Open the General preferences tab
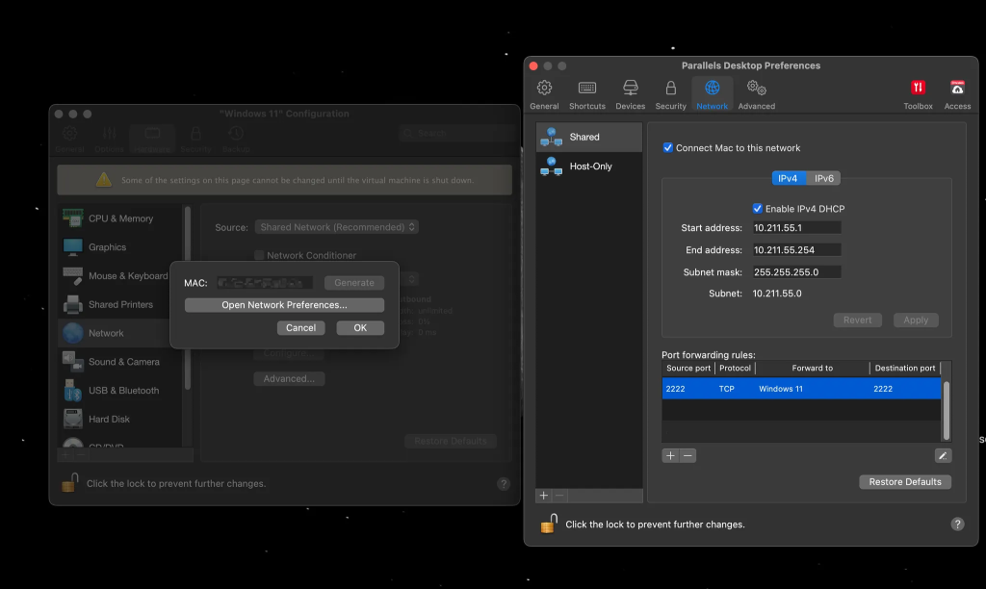The width and height of the screenshot is (986, 589). 544,94
